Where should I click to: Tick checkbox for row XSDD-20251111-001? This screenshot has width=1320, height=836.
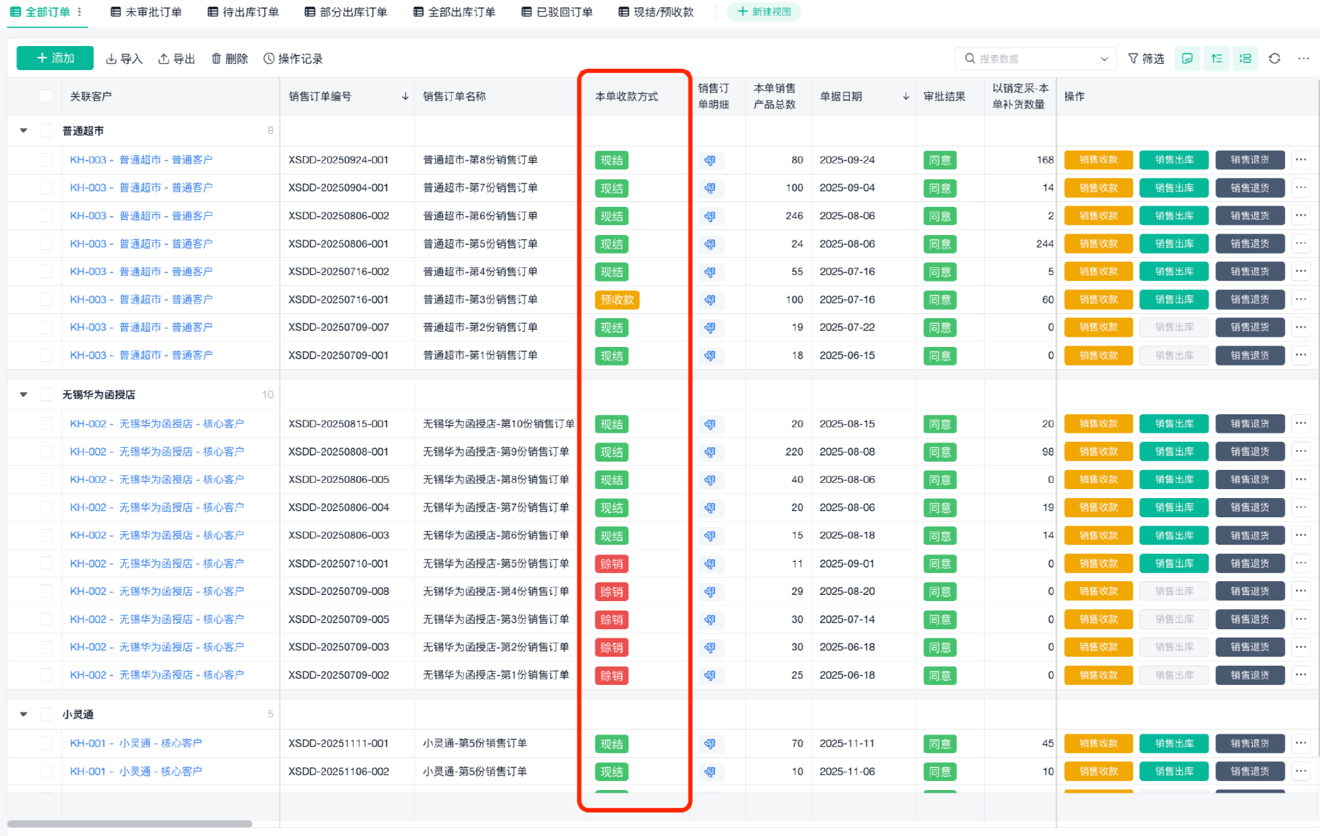coord(46,743)
